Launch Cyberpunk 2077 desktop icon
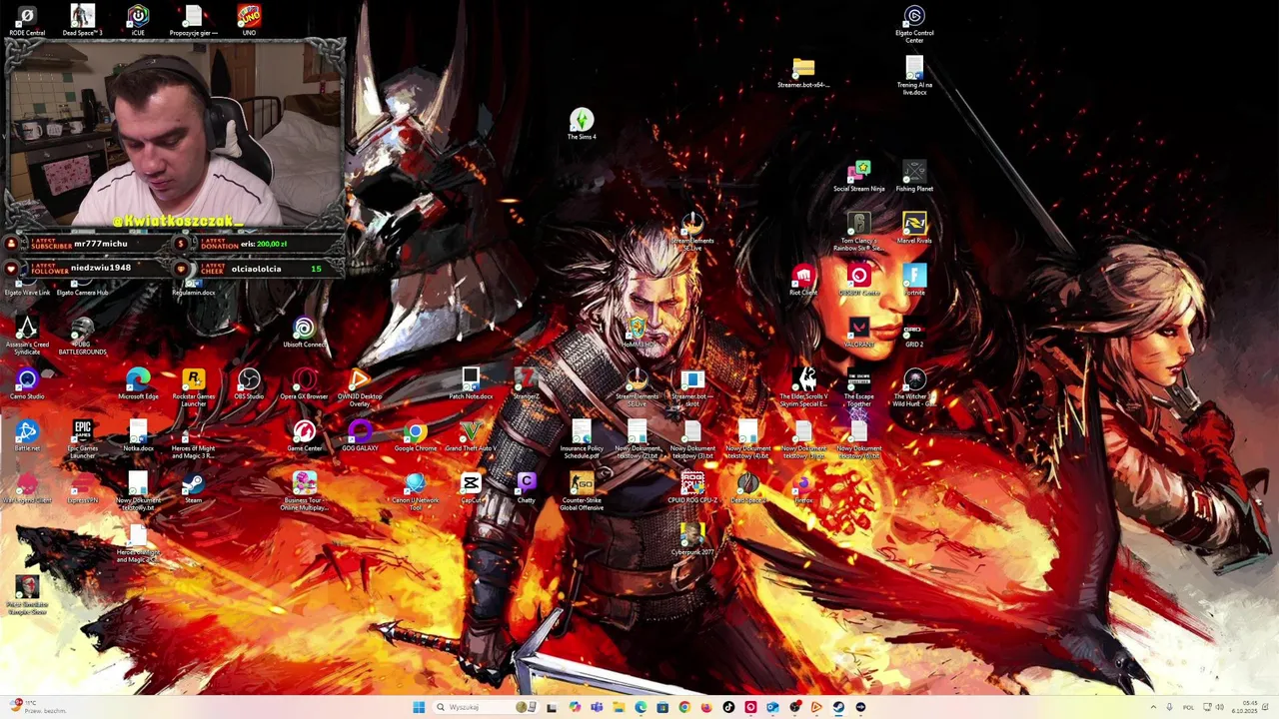Screen dimensions: 1279x719 (x=692, y=540)
